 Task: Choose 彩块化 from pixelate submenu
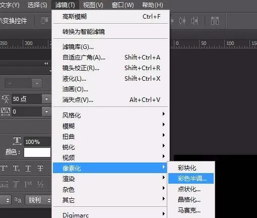(191, 168)
